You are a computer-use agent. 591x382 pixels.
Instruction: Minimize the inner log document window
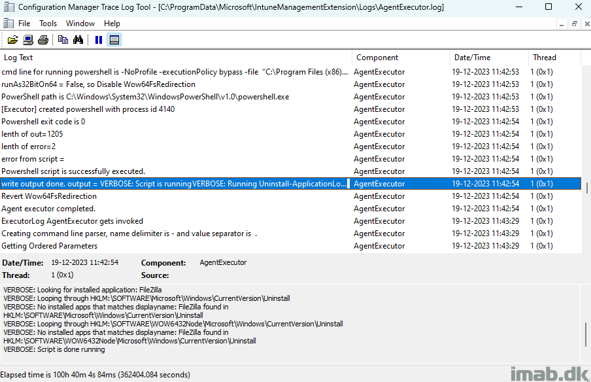pos(562,24)
